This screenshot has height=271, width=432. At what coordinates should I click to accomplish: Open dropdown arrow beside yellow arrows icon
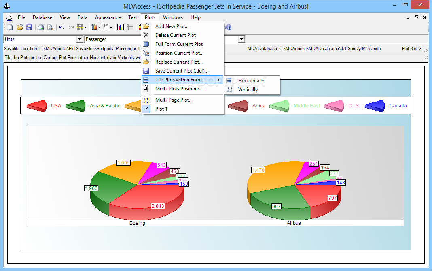click(85, 27)
